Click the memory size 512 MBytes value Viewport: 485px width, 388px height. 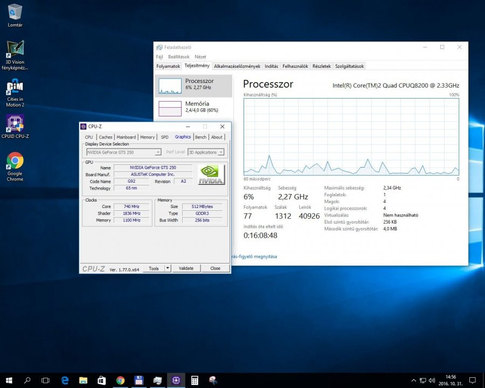[202, 206]
